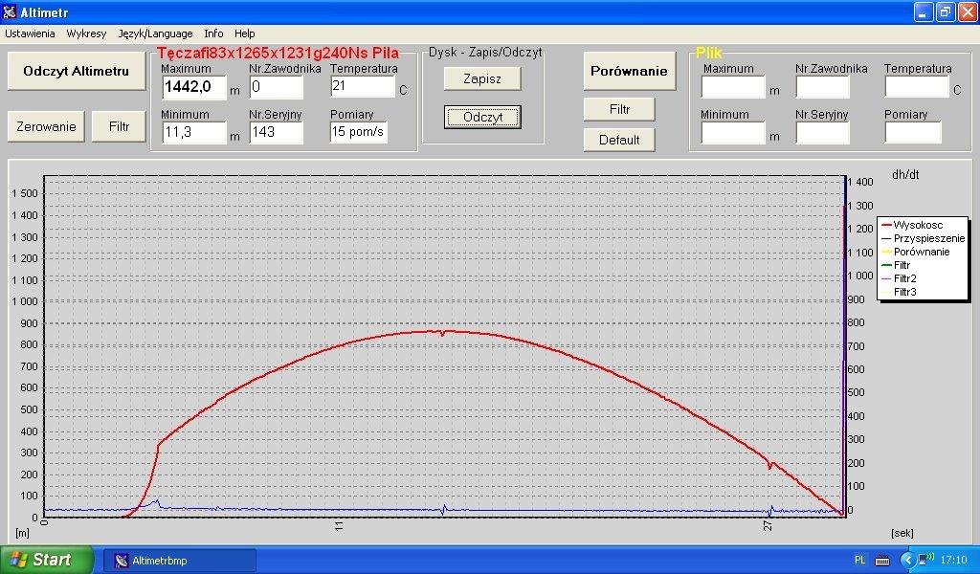
Task: Open the Język/Language menu
Action: [155, 33]
